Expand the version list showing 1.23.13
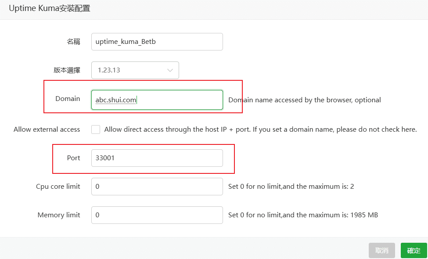Viewport: 428px width, 259px height. [135, 70]
